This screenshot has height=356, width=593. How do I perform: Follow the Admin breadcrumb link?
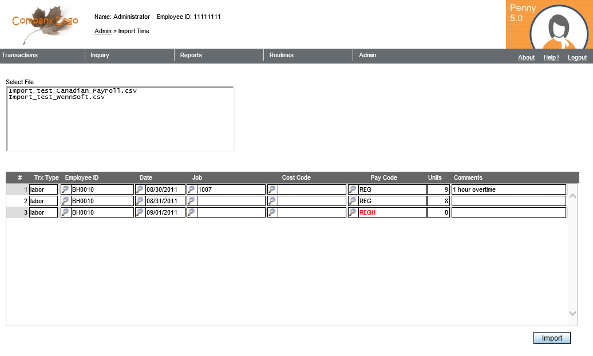(x=103, y=31)
